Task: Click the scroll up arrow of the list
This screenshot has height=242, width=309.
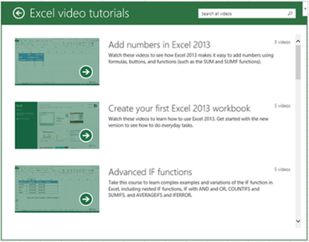Action: coord(298,41)
